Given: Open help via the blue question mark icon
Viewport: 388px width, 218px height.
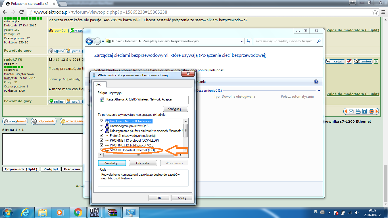Looking at the screenshot, I should (316, 82).
